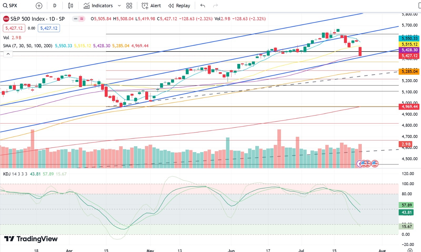Open the SPX symbol search
This screenshot has height=252, width=421.
pyautogui.click(x=10, y=6)
